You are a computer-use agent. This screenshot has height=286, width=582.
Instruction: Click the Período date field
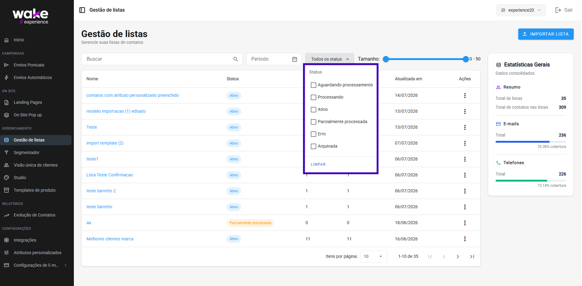(x=274, y=59)
